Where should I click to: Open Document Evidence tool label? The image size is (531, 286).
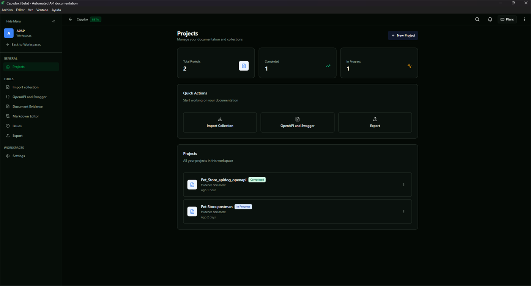click(x=27, y=106)
